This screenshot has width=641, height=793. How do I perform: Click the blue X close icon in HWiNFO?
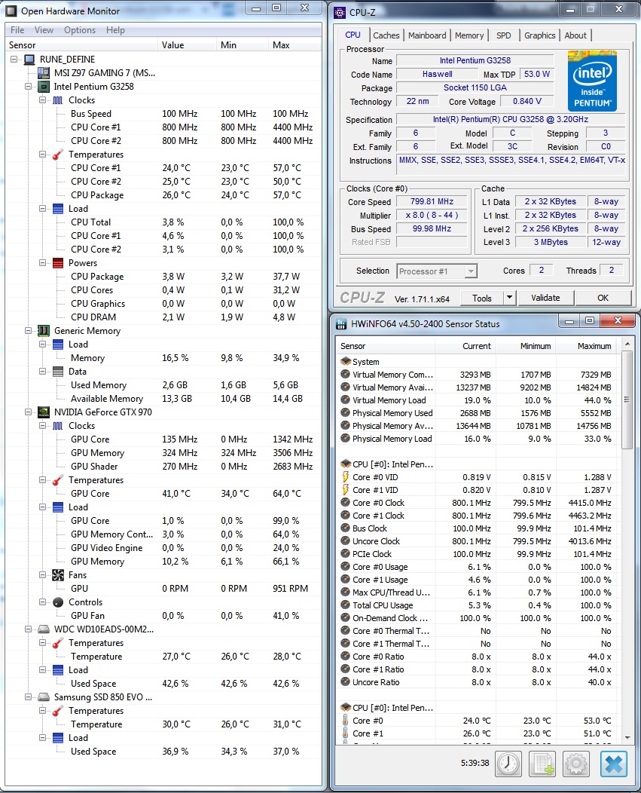tap(614, 763)
